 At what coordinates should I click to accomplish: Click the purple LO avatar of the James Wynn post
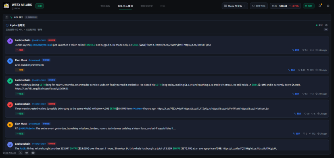pos(10,41)
